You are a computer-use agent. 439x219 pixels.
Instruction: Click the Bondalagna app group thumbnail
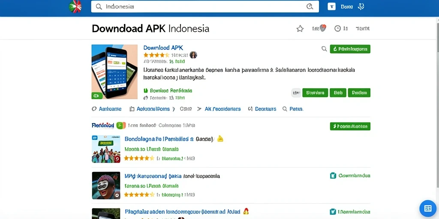[106, 149]
